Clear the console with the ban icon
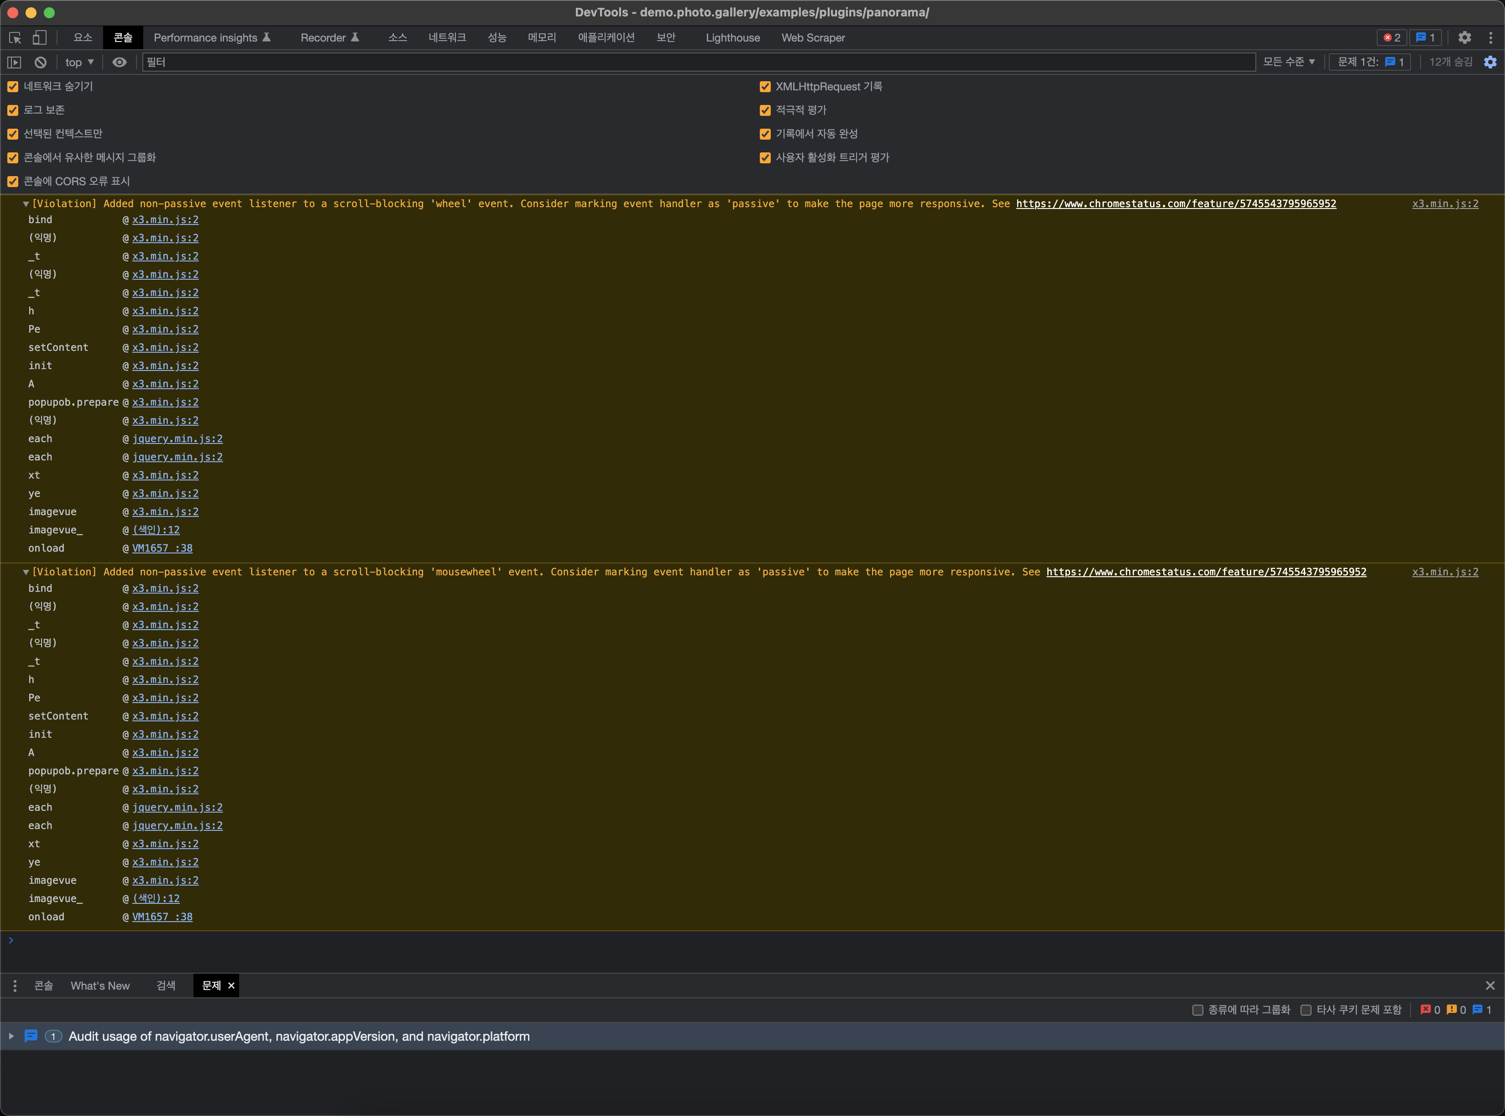The width and height of the screenshot is (1505, 1116). (41, 62)
